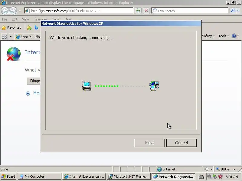The image size is (242, 181).
Task: Click the Quick Tabs grid icon
Action: 4,37
